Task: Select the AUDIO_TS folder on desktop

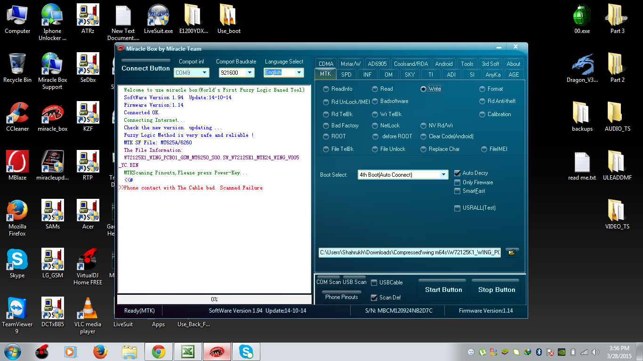Action: pos(617,117)
